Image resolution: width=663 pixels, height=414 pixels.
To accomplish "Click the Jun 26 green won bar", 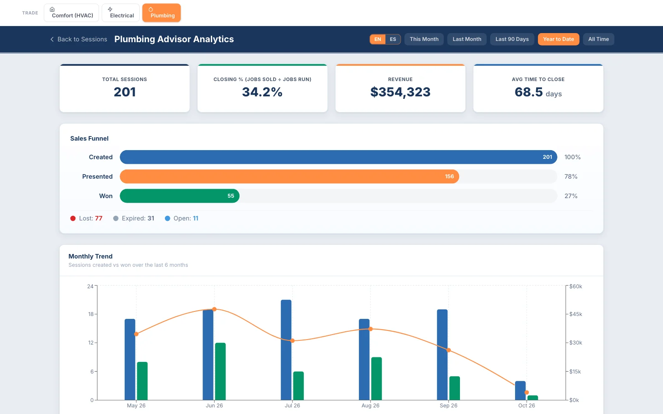I will click(x=220, y=371).
